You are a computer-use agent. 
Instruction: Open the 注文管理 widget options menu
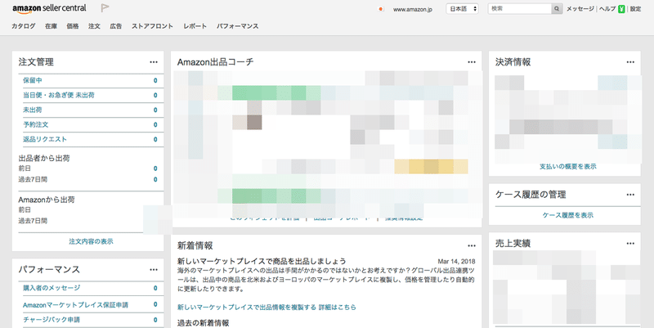point(154,62)
